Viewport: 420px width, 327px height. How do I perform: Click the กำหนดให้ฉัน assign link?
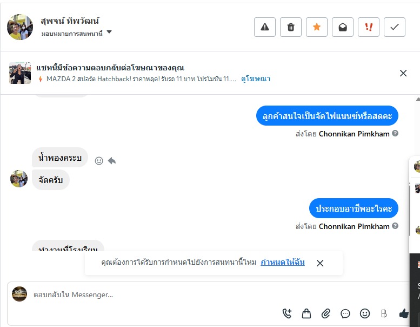[x=283, y=263]
